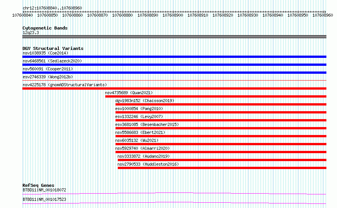Click the chr12:107608840..107608960 region label
The width and height of the screenshot is (337, 208).
point(52,8)
